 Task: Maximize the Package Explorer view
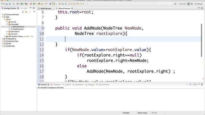(x=34, y=8)
